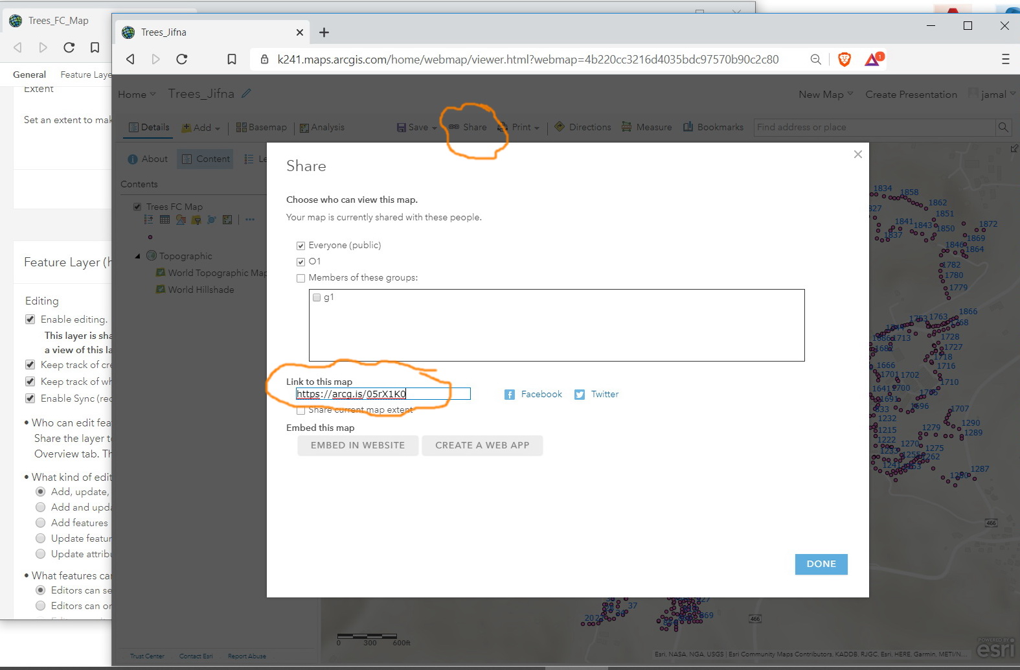1020x670 pixels.
Task: Click the Perform Analysis layer icon
Action: coord(227,220)
